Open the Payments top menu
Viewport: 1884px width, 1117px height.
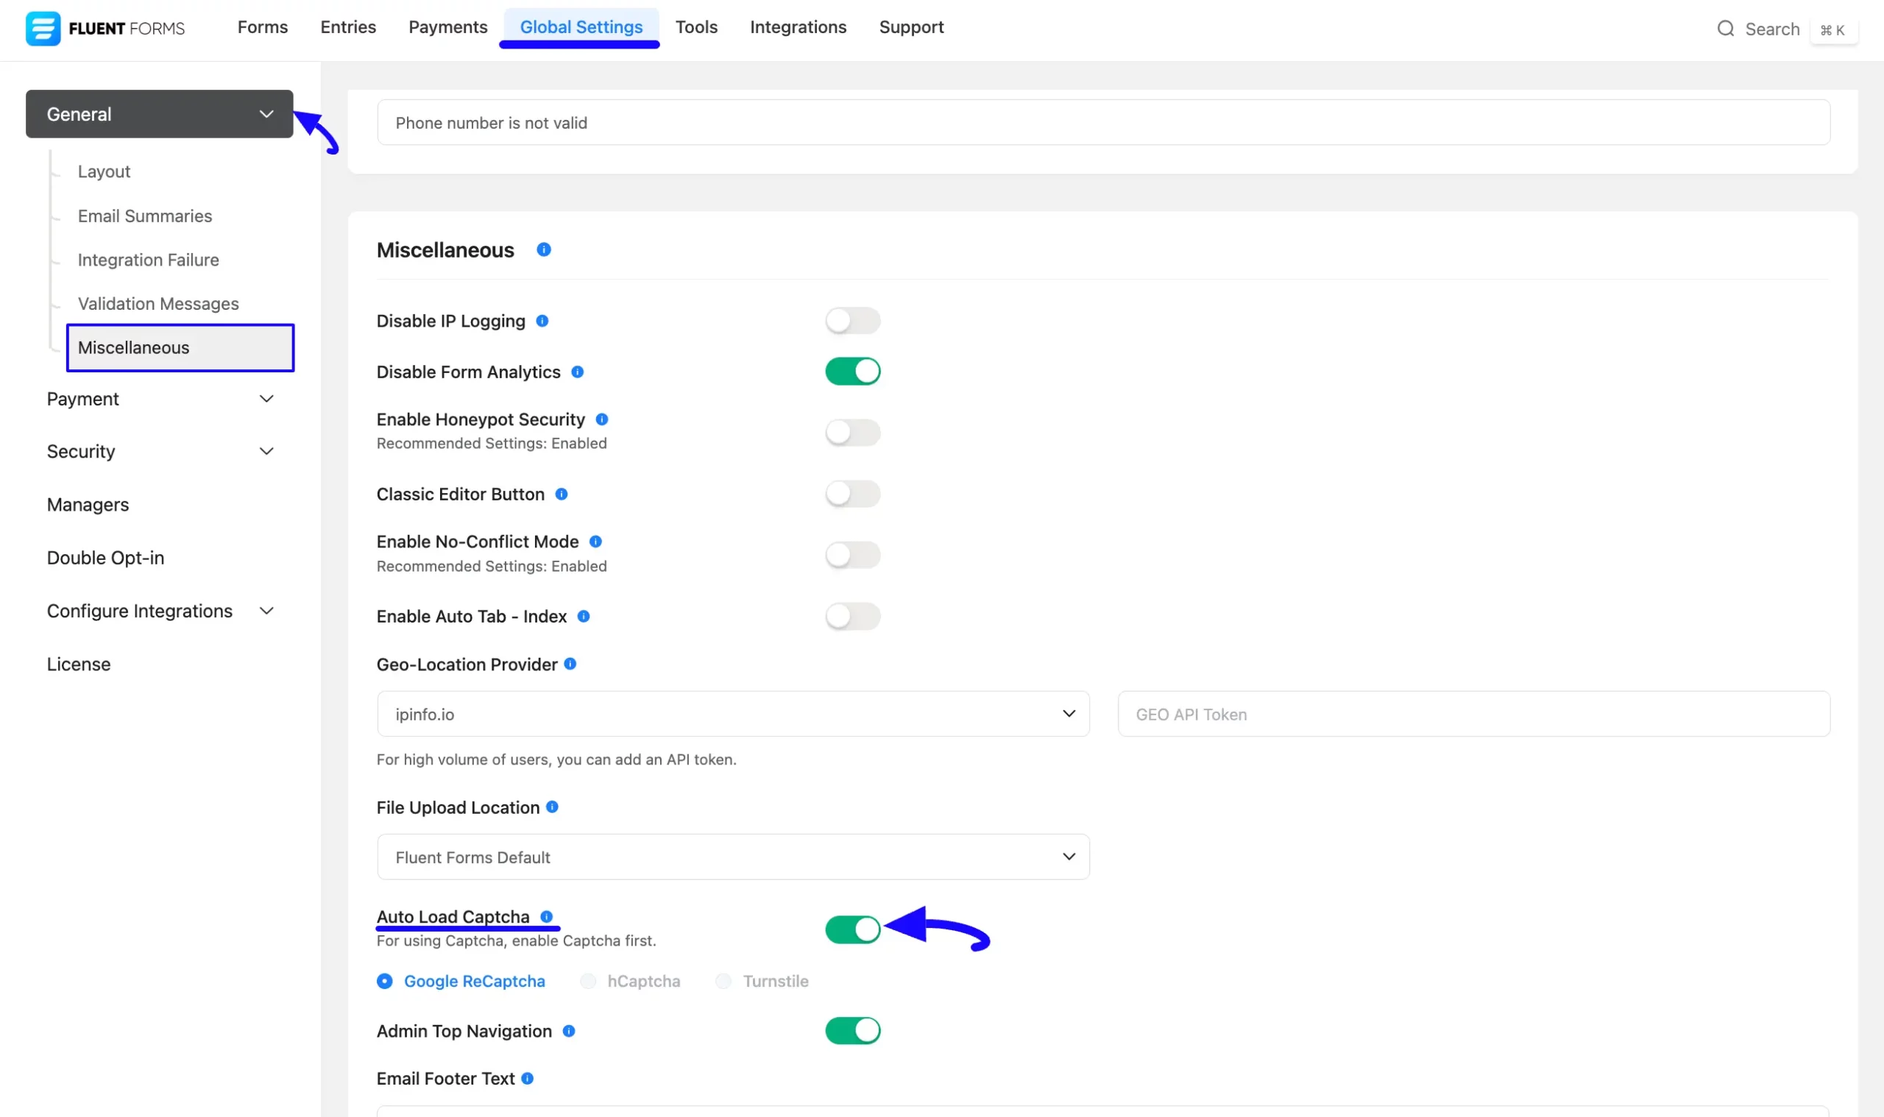pos(448,28)
